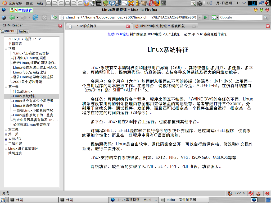Launch MPlayer from the top panel
Image resolution: width=271 pixels, height=203 pixels.
tap(125, 3)
